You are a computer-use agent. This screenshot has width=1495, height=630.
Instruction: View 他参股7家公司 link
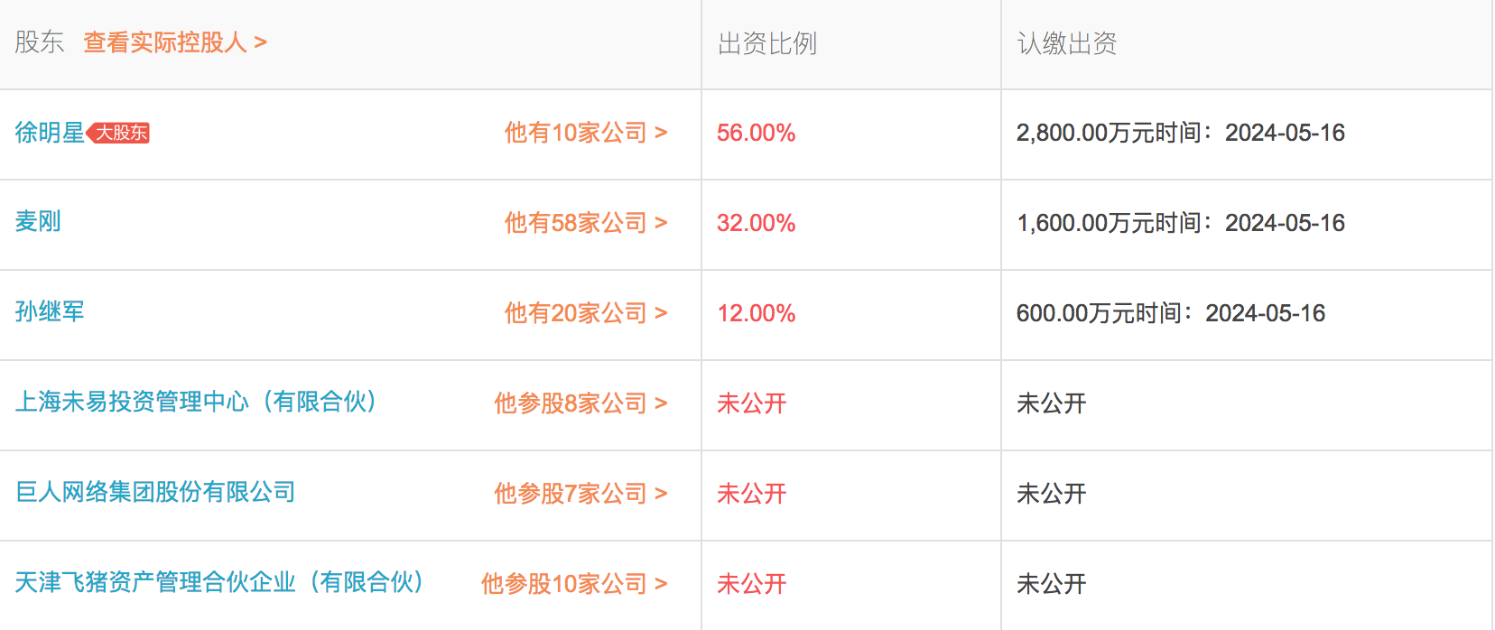pos(580,494)
